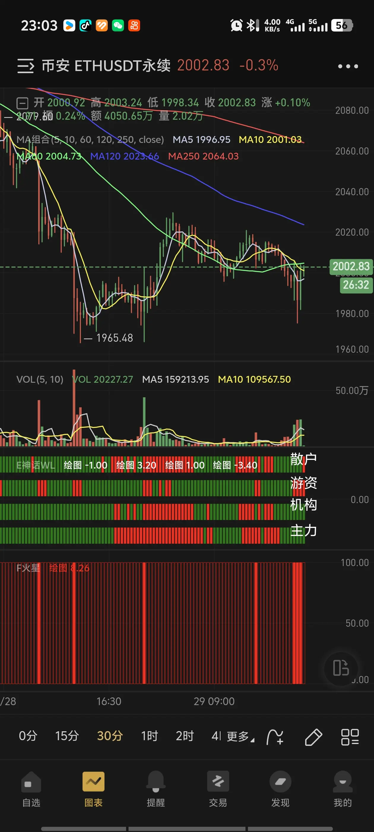Tap the 币安 ETHUSDT永续 symbol title
This screenshot has height=832, width=374.
click(106, 66)
